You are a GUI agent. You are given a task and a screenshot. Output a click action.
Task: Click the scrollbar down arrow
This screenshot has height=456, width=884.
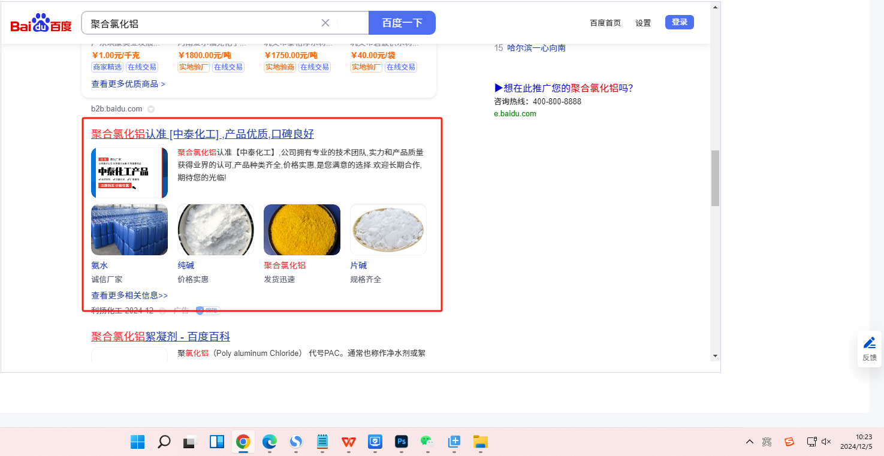[715, 355]
